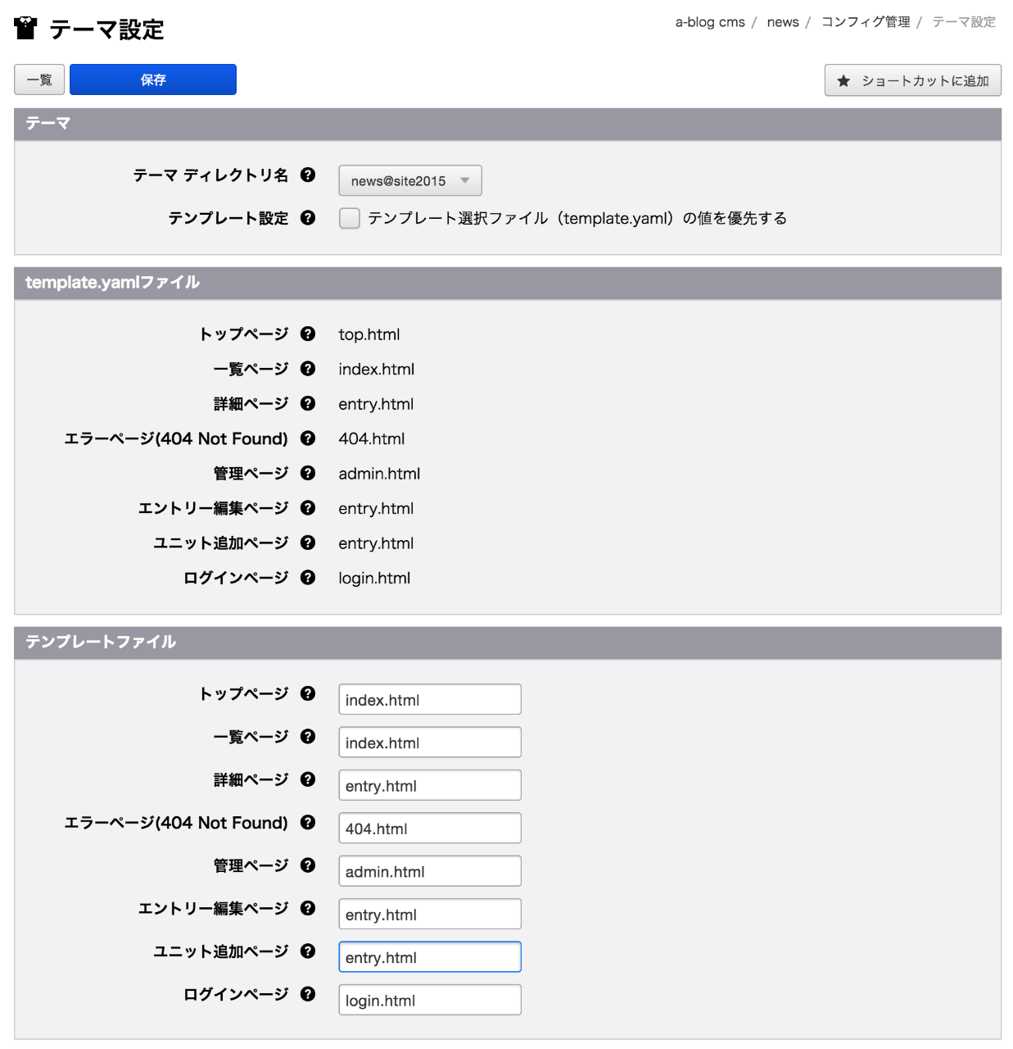Click the help icon beside トップページ in template.yaml section

pyautogui.click(x=307, y=334)
